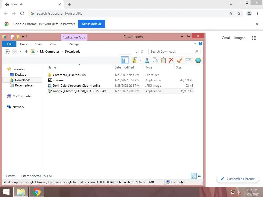Go up one folder level

pos(26,52)
